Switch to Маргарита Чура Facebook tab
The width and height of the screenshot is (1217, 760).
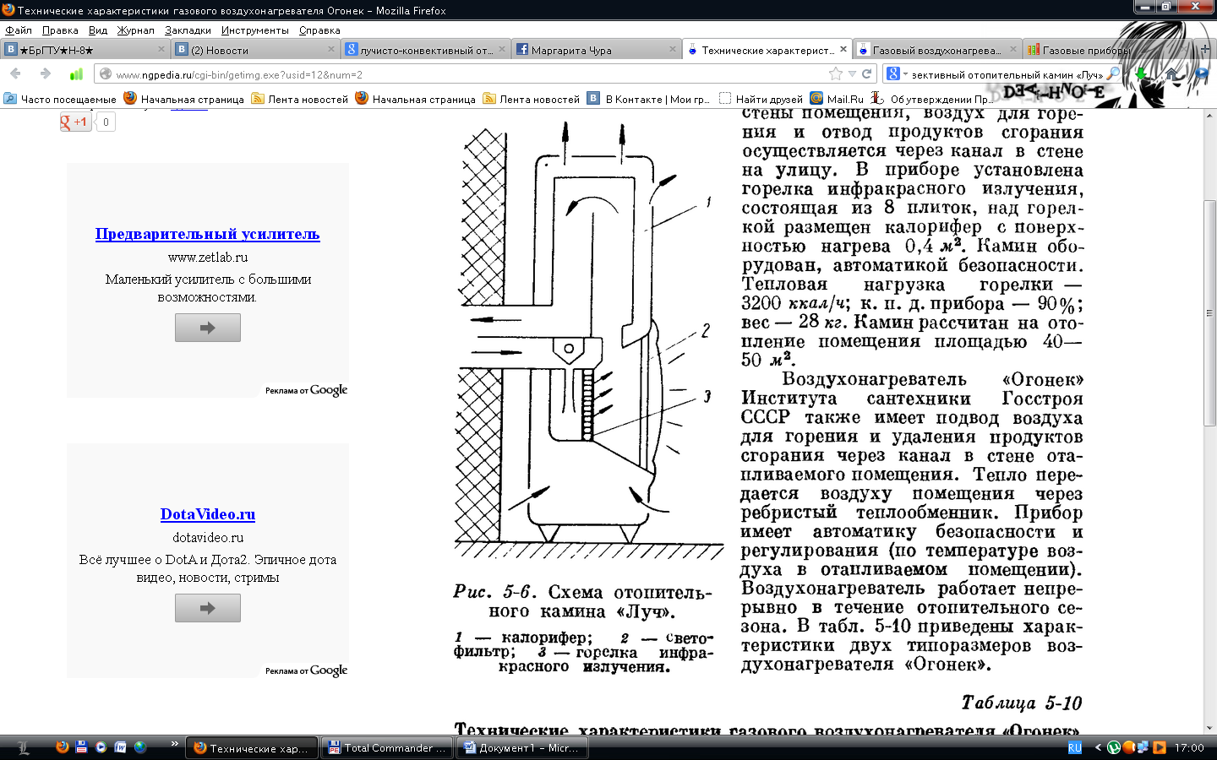[x=597, y=50]
